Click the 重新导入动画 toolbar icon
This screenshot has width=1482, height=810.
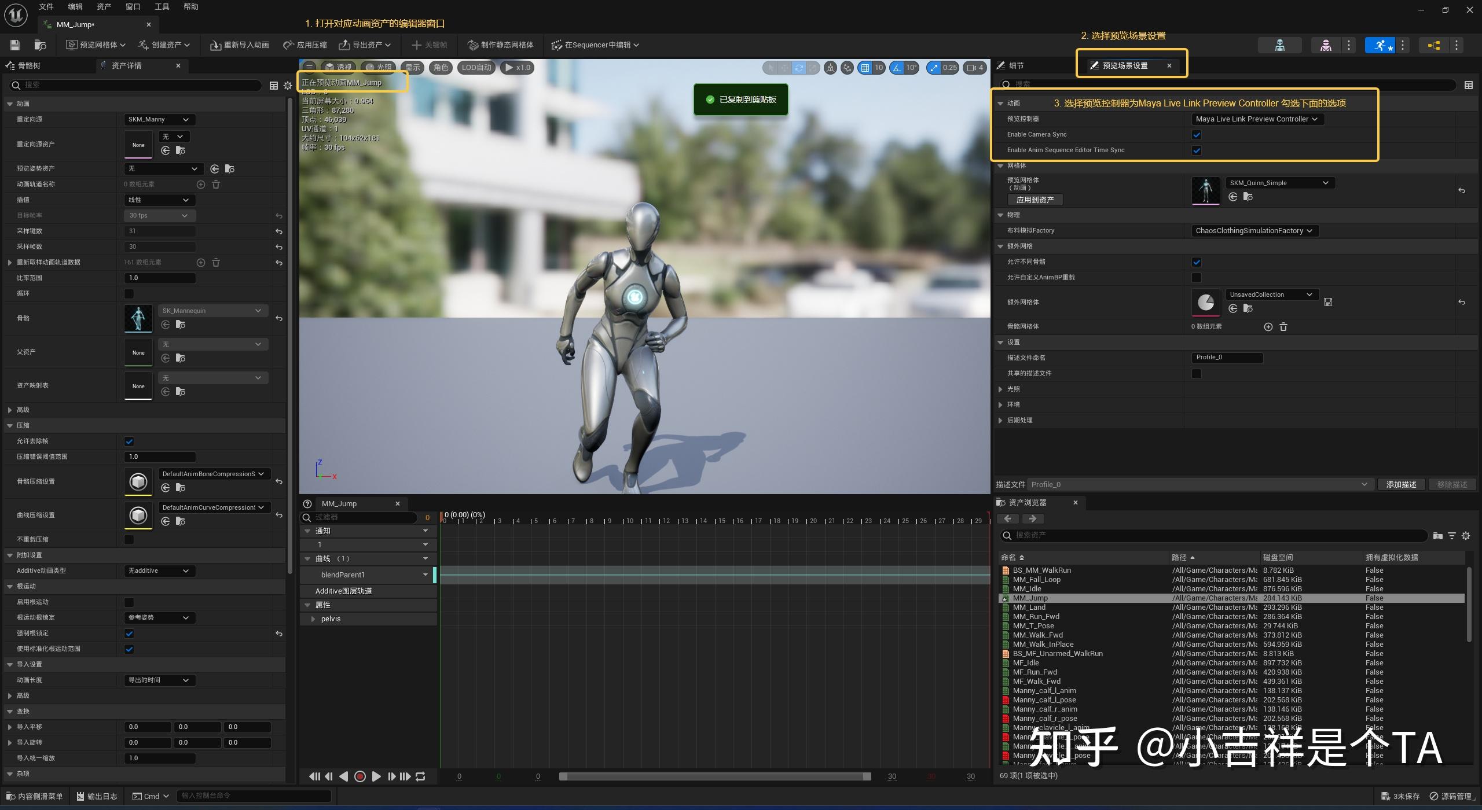[x=239, y=45]
